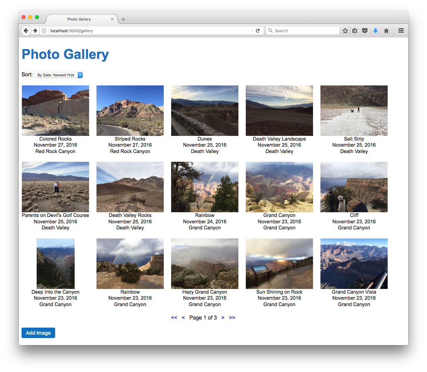Click the "Grand Canyon Vista" caption title
Viewport: 427px width, 372px height.
(354, 292)
